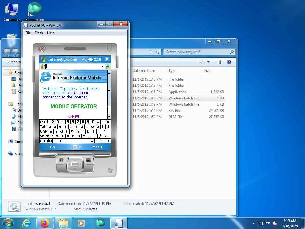Click the muted volume tray icon
The width and height of the screenshot is (305, 229).
(275, 223)
